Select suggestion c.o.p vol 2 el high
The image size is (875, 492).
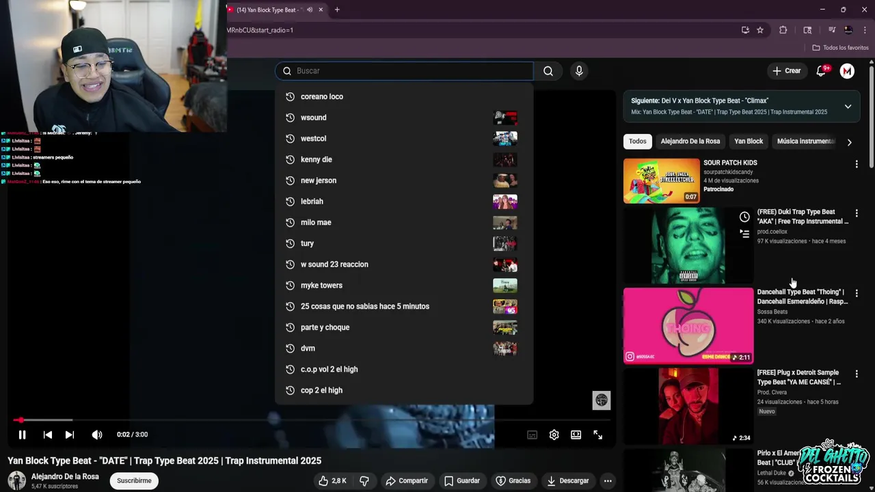pos(403,369)
